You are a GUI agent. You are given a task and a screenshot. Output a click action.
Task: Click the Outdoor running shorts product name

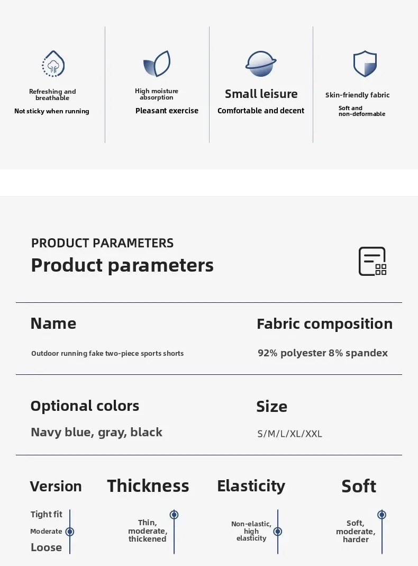[x=107, y=353]
